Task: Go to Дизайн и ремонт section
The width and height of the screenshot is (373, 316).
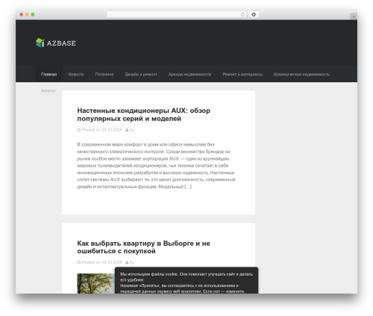Action: pos(141,74)
